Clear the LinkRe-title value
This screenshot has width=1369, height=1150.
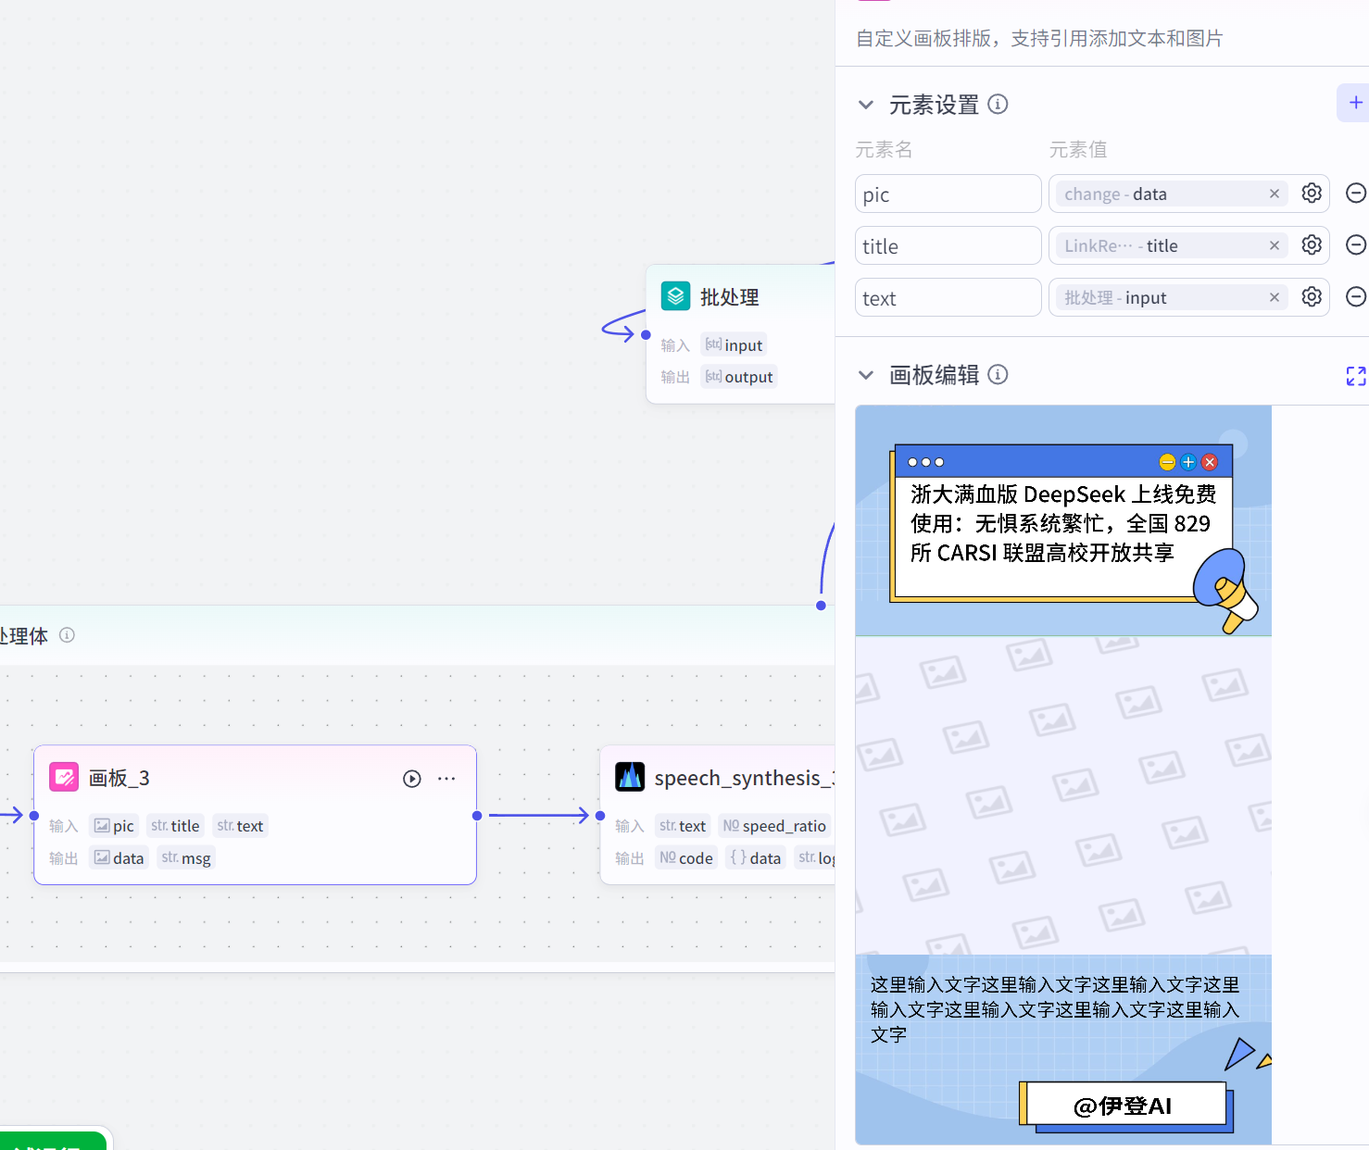point(1275,245)
